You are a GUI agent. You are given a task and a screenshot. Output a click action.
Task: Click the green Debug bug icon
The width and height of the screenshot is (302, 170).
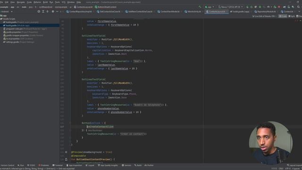(260, 7)
